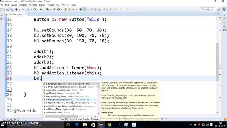Choose addNotify() : void proposal

(x=70, y=112)
